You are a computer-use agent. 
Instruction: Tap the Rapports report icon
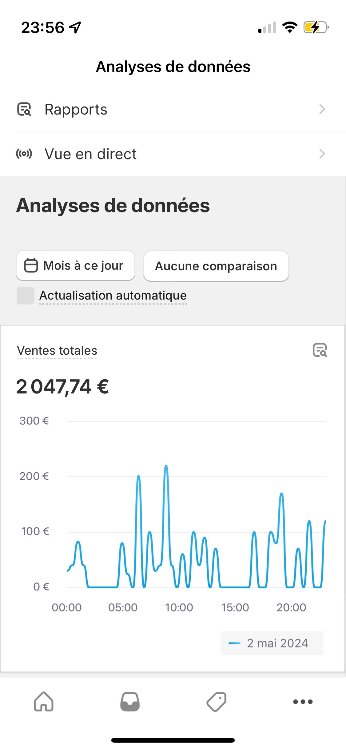pos(24,109)
